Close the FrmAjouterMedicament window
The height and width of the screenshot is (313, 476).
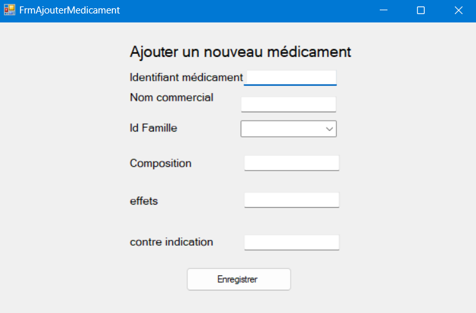458,10
